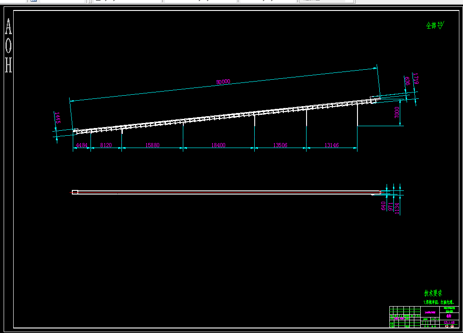Select the 全部 surface roughness note
The image size is (463, 333).
pos(431,26)
